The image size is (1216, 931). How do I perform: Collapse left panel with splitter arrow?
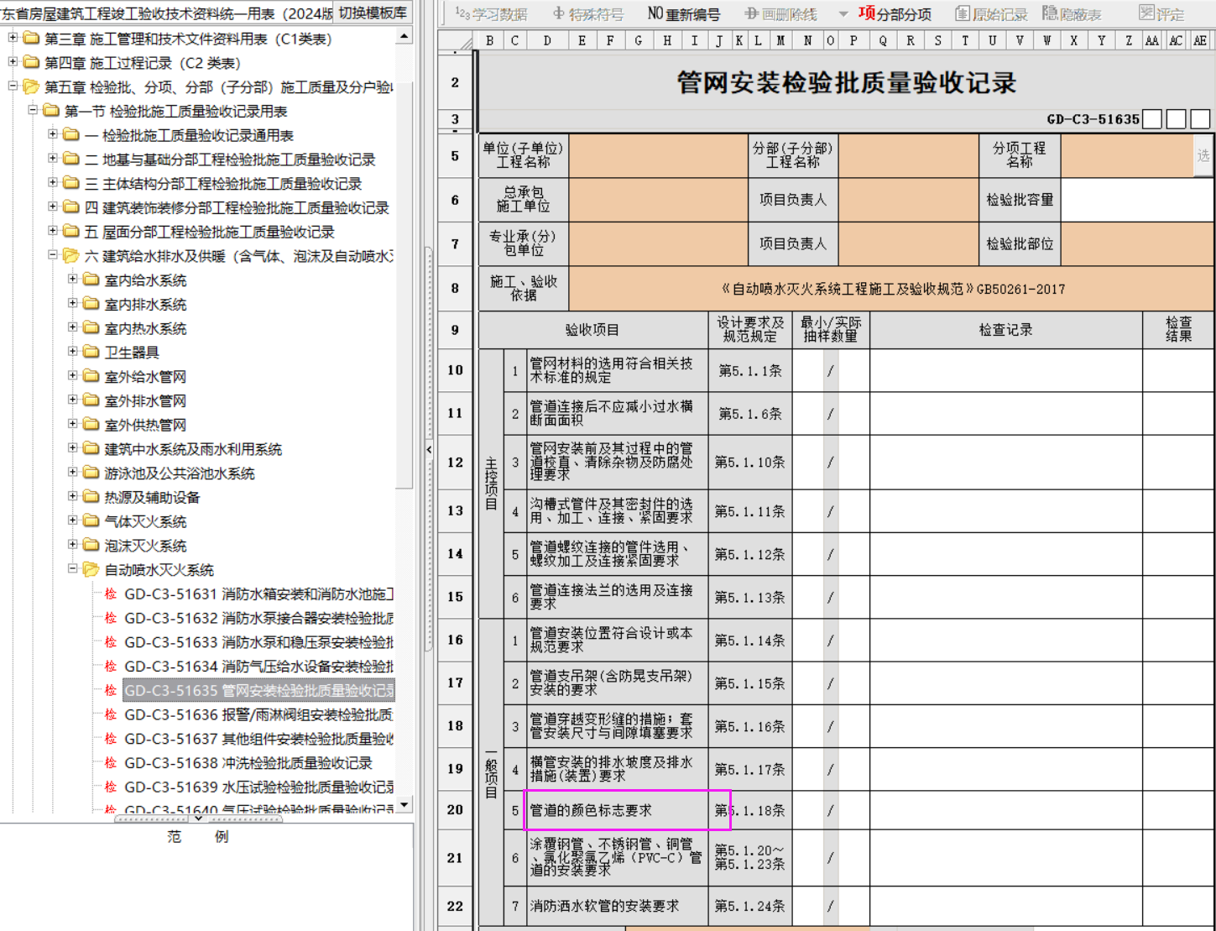click(x=429, y=450)
